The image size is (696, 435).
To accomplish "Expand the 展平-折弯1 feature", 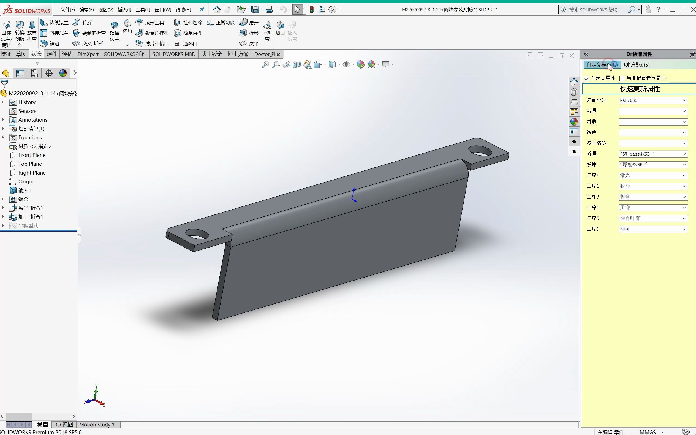I will point(4,208).
